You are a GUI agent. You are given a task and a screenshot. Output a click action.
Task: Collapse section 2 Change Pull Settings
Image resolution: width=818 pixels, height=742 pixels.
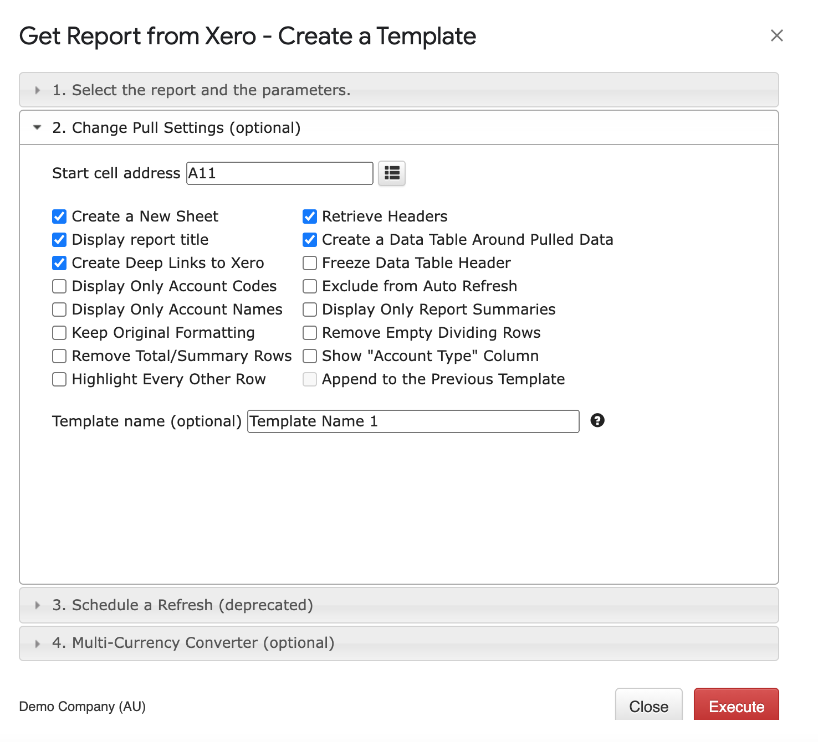(x=399, y=127)
